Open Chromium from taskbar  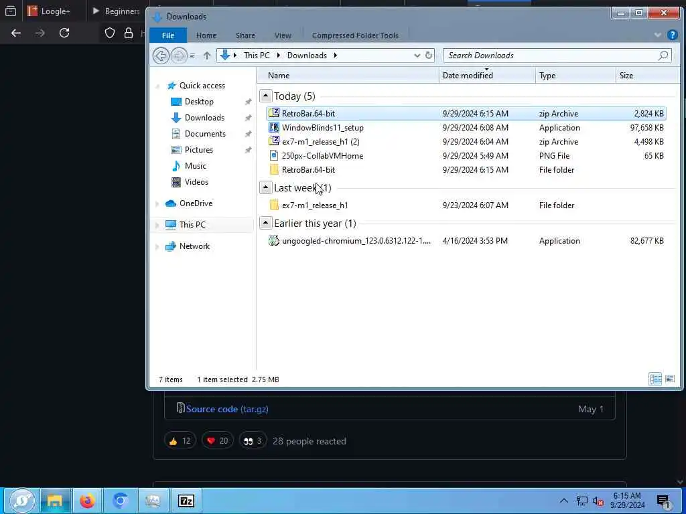(x=121, y=501)
